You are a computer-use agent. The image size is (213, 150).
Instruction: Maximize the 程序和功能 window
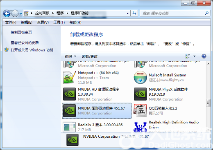pos(193,3)
